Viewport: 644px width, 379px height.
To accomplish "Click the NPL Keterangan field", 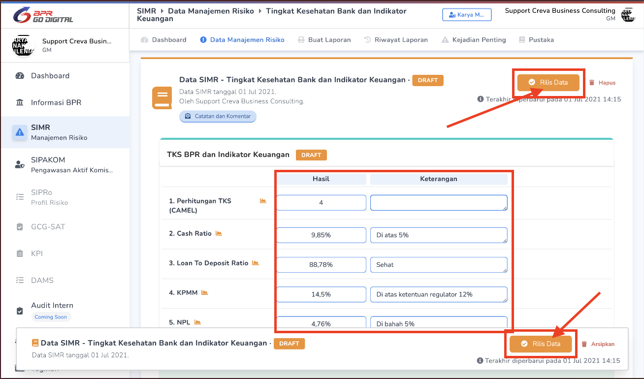I will [x=439, y=323].
